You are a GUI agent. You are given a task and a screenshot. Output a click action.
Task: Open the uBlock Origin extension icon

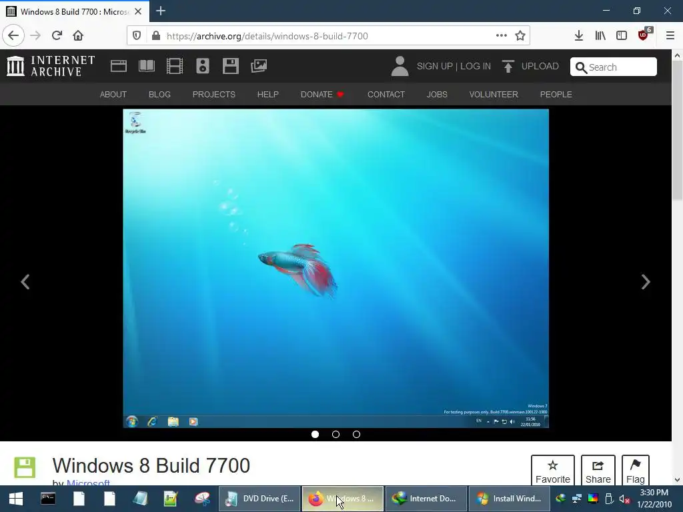[644, 35]
